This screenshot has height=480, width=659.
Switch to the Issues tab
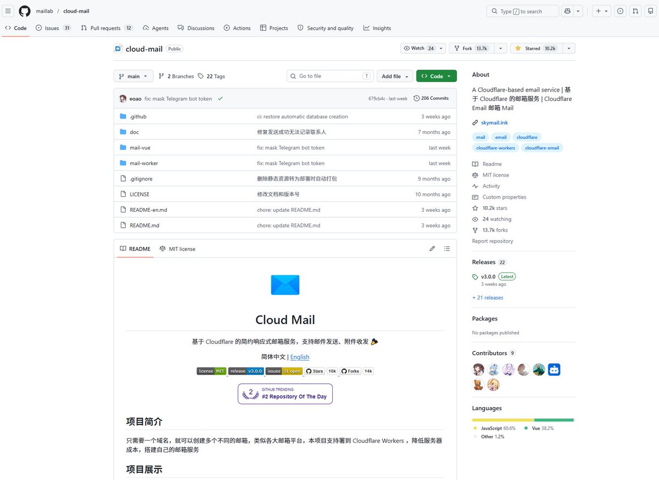tap(53, 28)
